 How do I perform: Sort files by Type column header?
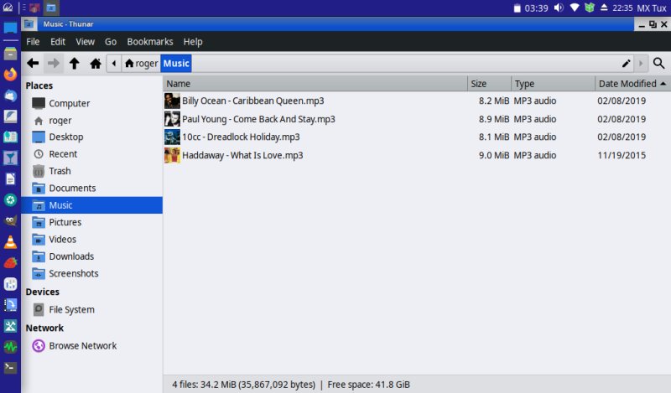click(553, 84)
